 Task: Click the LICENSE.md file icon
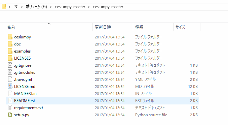[x=10, y=86]
